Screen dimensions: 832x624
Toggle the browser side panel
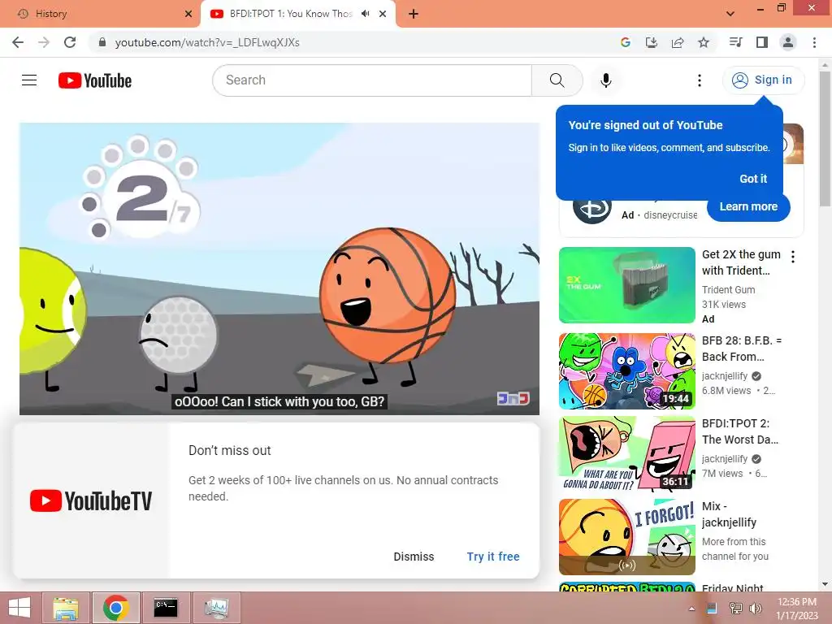point(762,42)
